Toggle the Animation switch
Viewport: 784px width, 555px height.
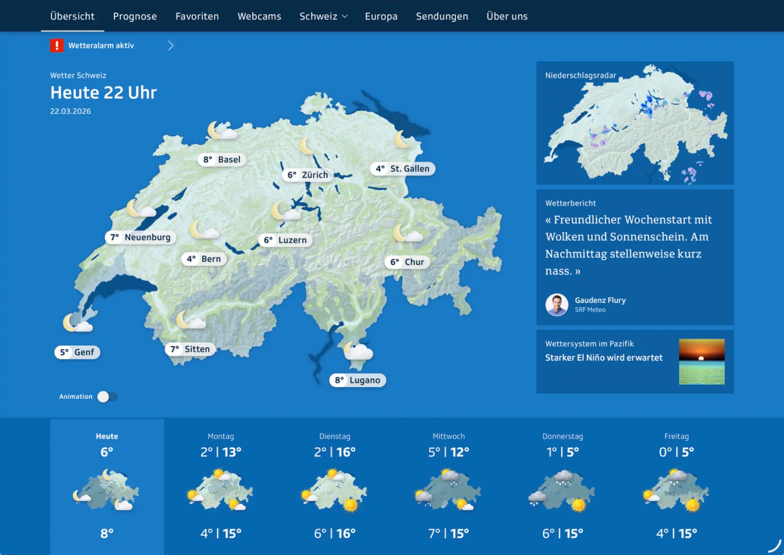click(x=107, y=397)
